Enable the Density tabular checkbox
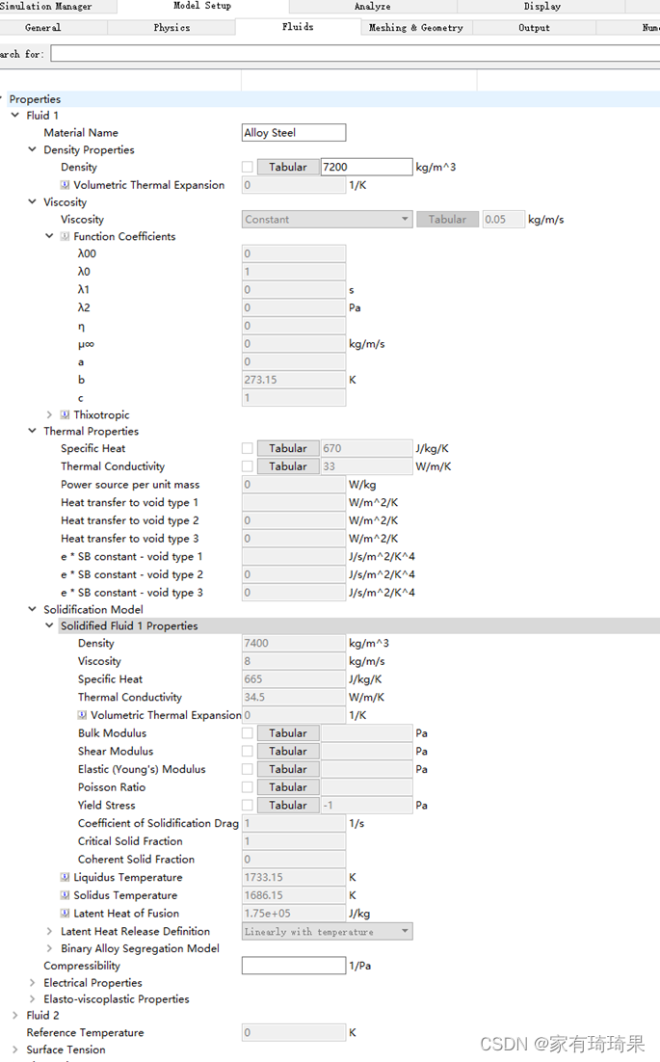Image resolution: width=660 pixels, height=1062 pixels. point(248,167)
